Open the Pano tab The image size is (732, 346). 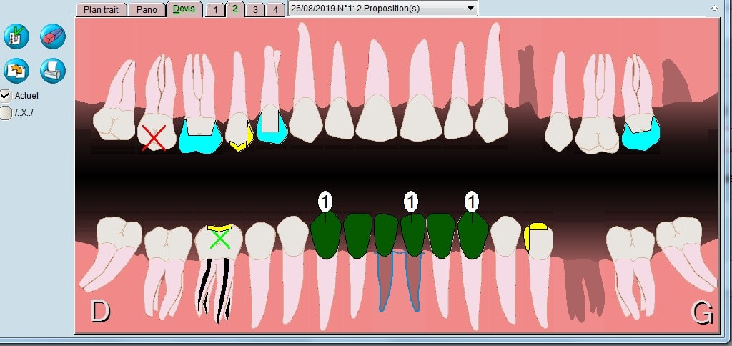(x=147, y=10)
